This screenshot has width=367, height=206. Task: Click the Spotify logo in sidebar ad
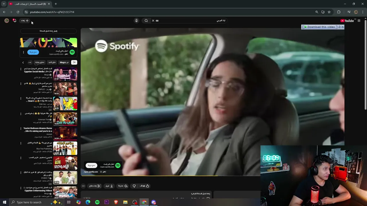coord(72,52)
